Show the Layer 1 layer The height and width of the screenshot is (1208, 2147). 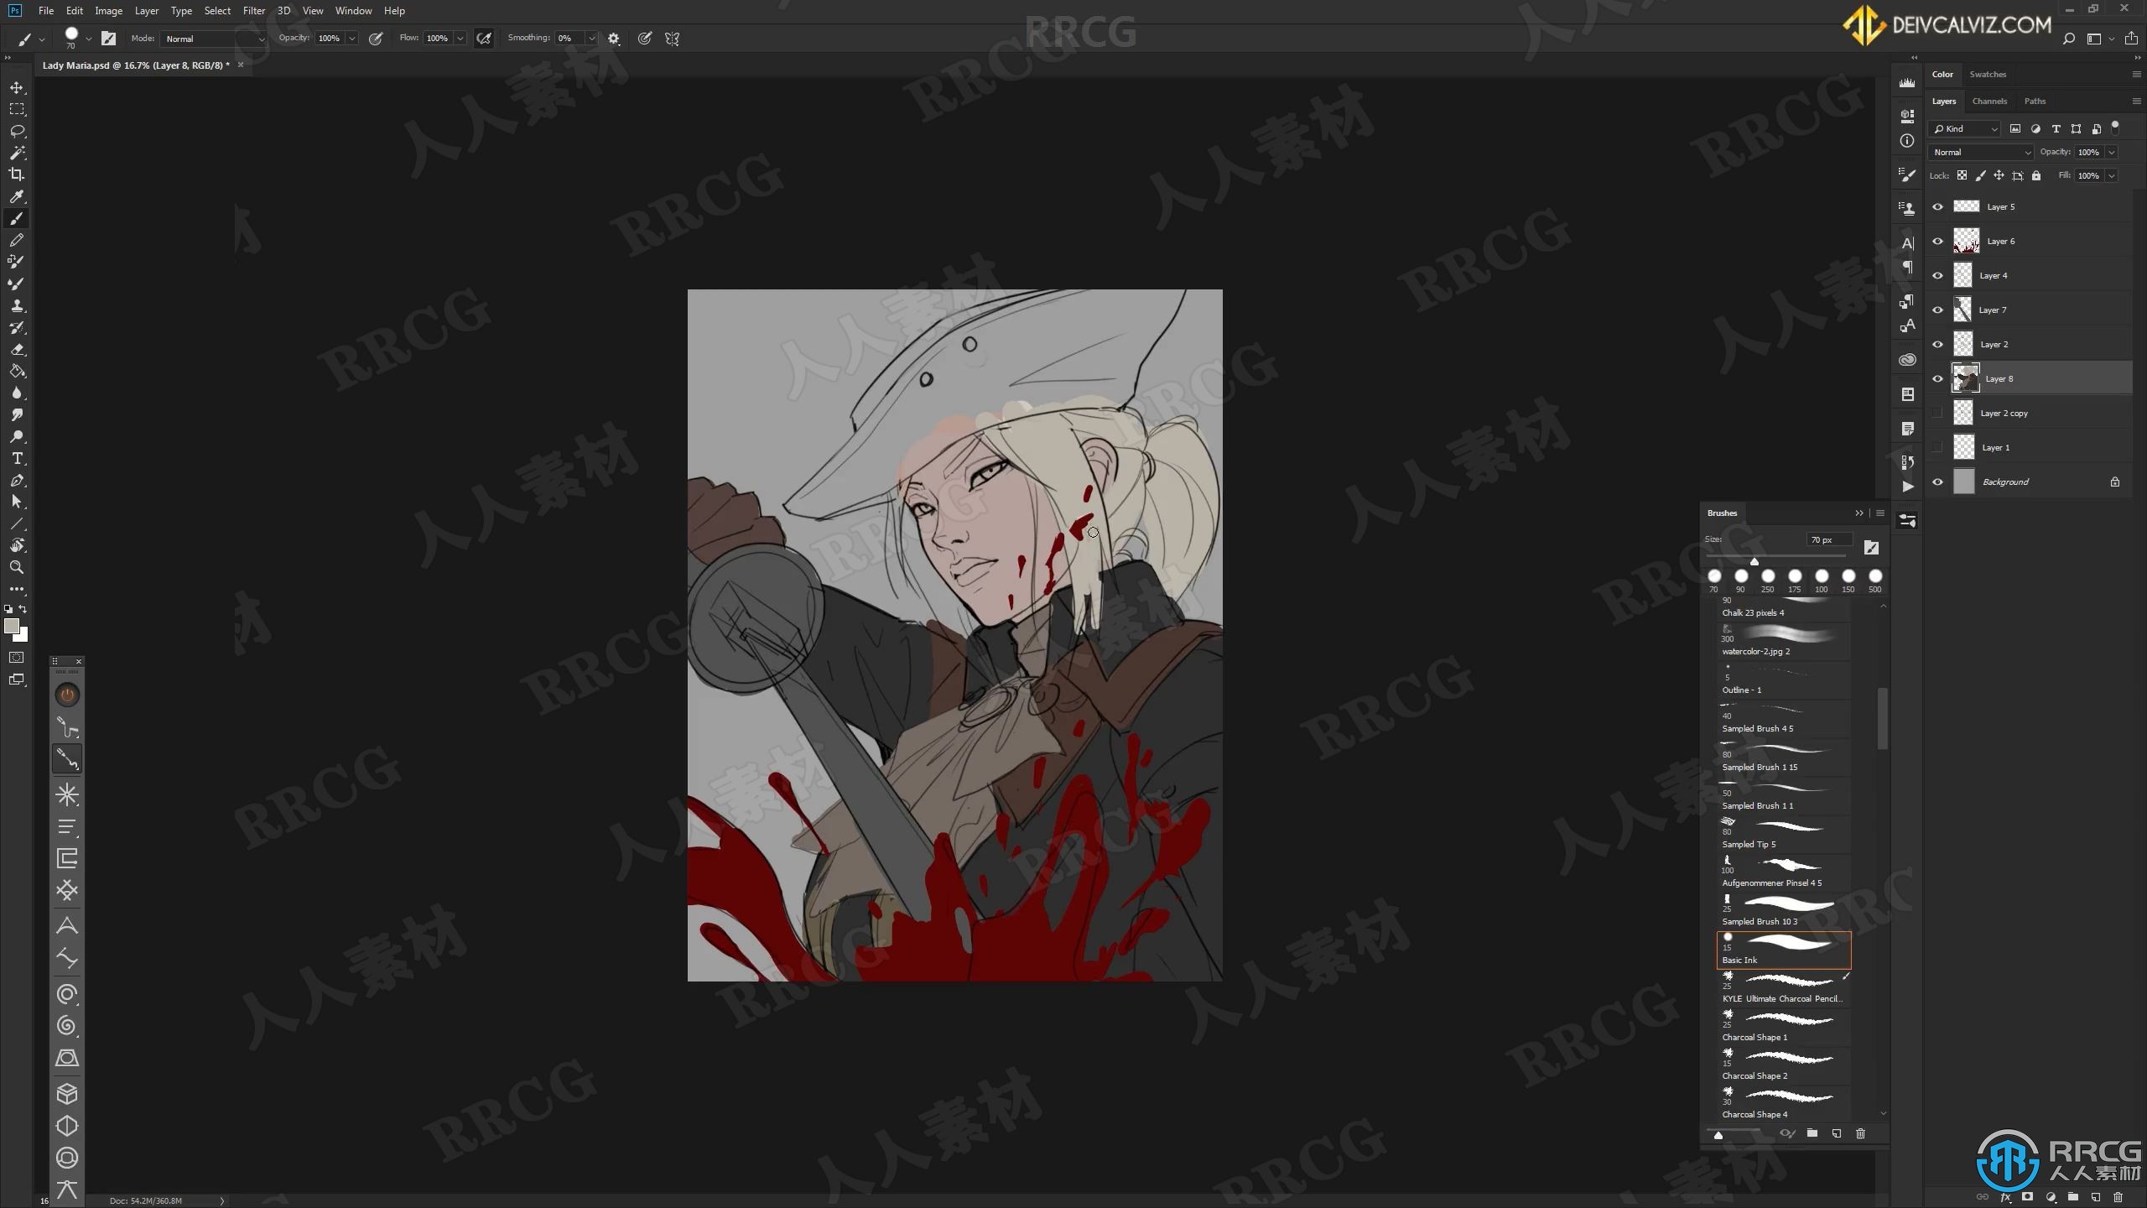coord(1937,447)
